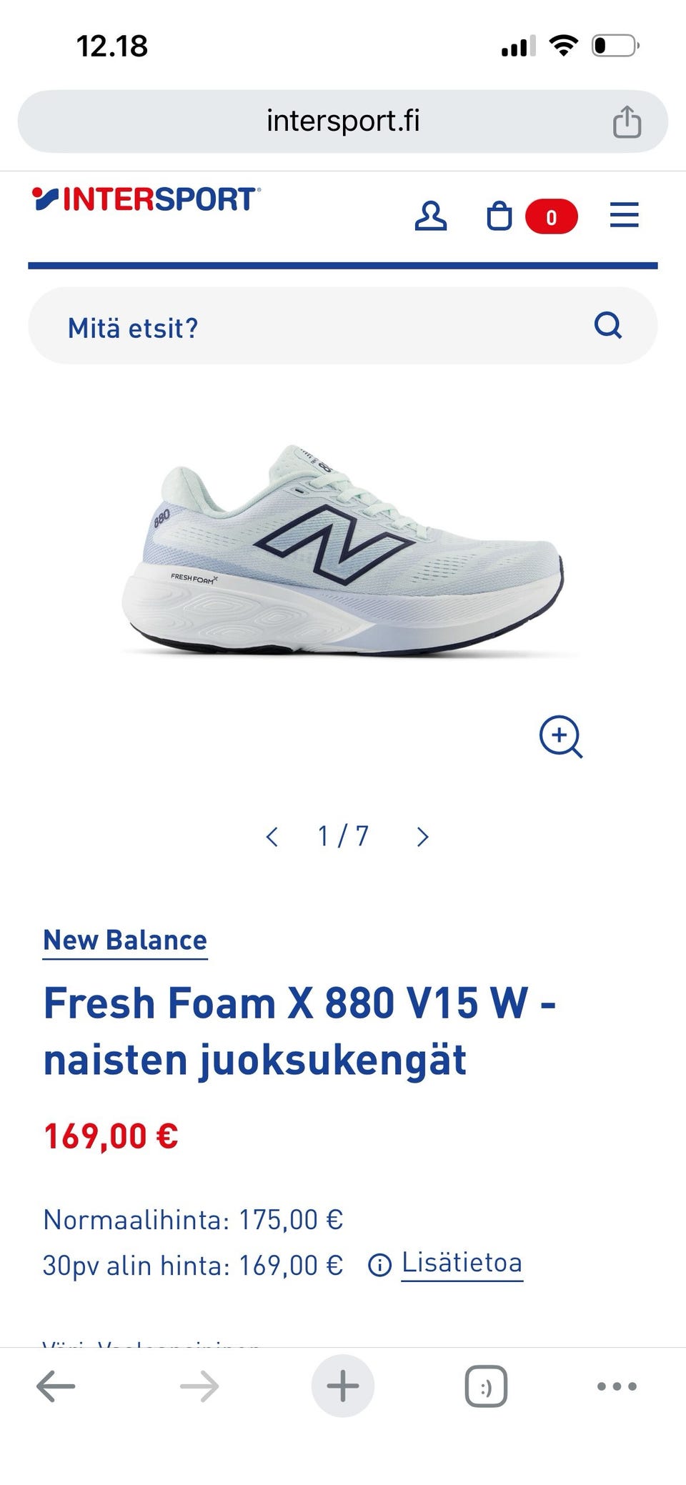Tap the browser forward arrow
The height and width of the screenshot is (1485, 686).
point(199,1386)
